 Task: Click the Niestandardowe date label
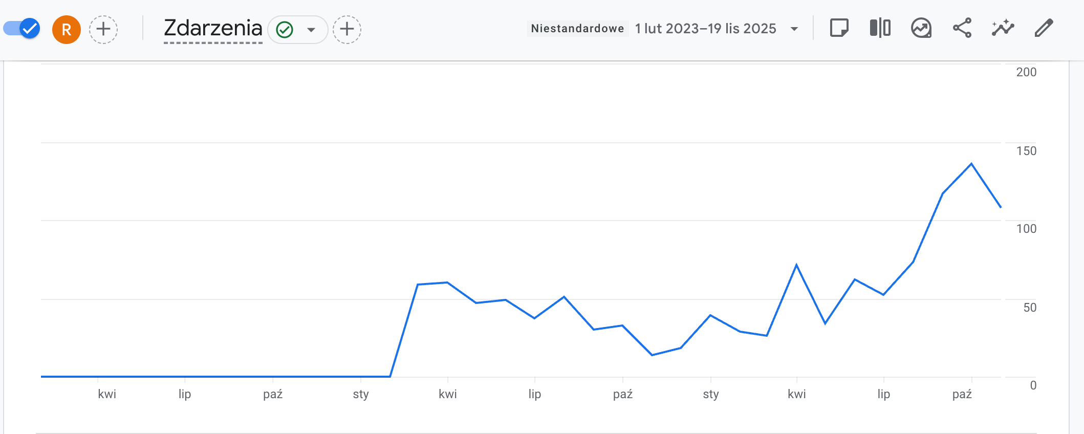(x=577, y=29)
